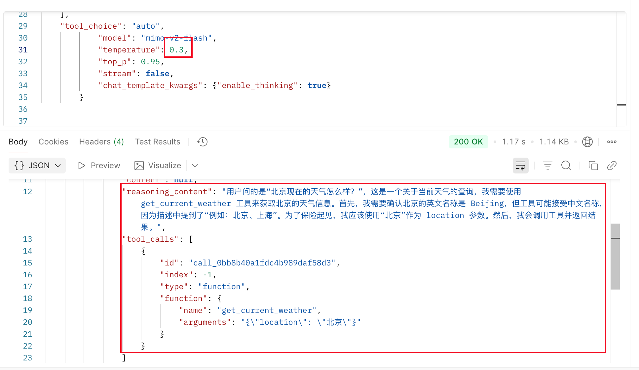639x370 pixels.
Task: Copy the response body to clipboard
Action: (593, 166)
